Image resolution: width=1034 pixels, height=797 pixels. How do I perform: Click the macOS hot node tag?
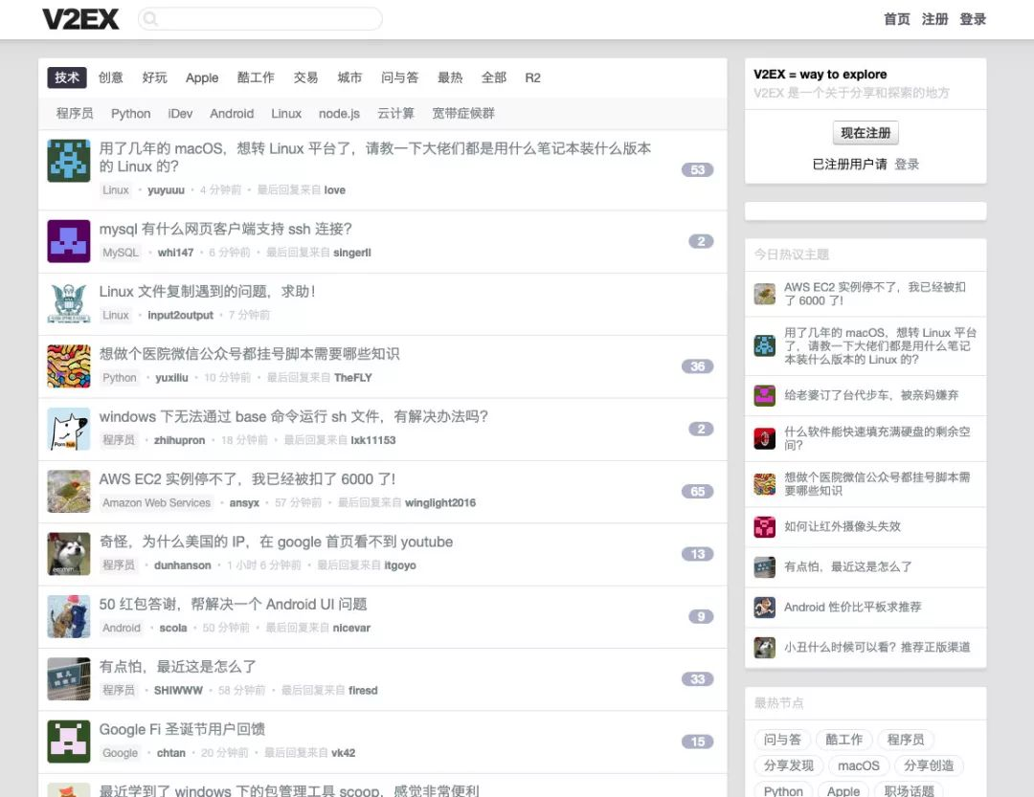coord(858,765)
